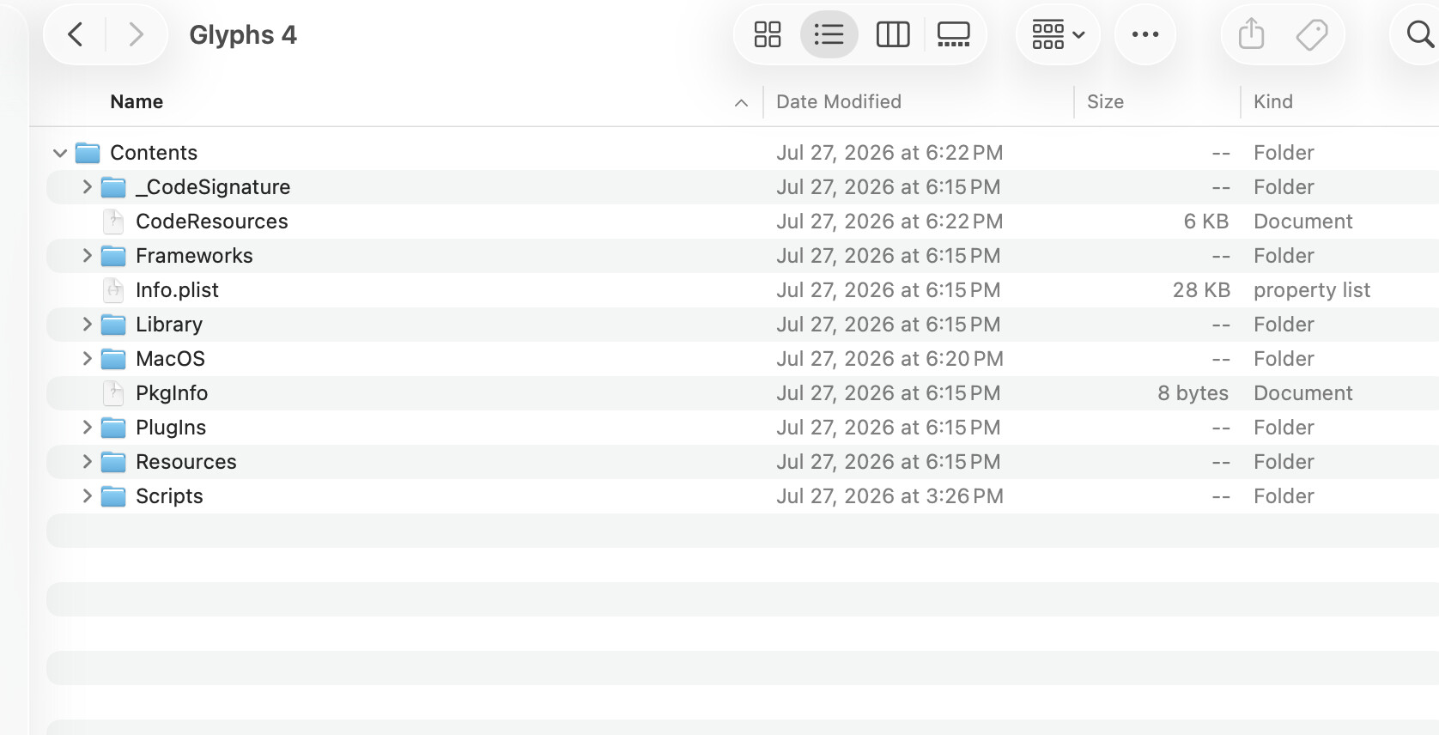Expand the Frameworks folder
The image size is (1439, 735).
[x=87, y=255]
